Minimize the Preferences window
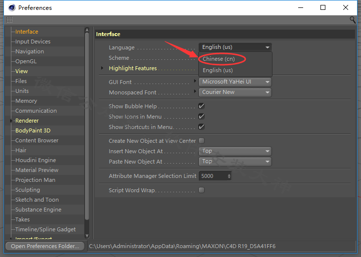The height and width of the screenshot is (257, 361). (x=301, y=7)
